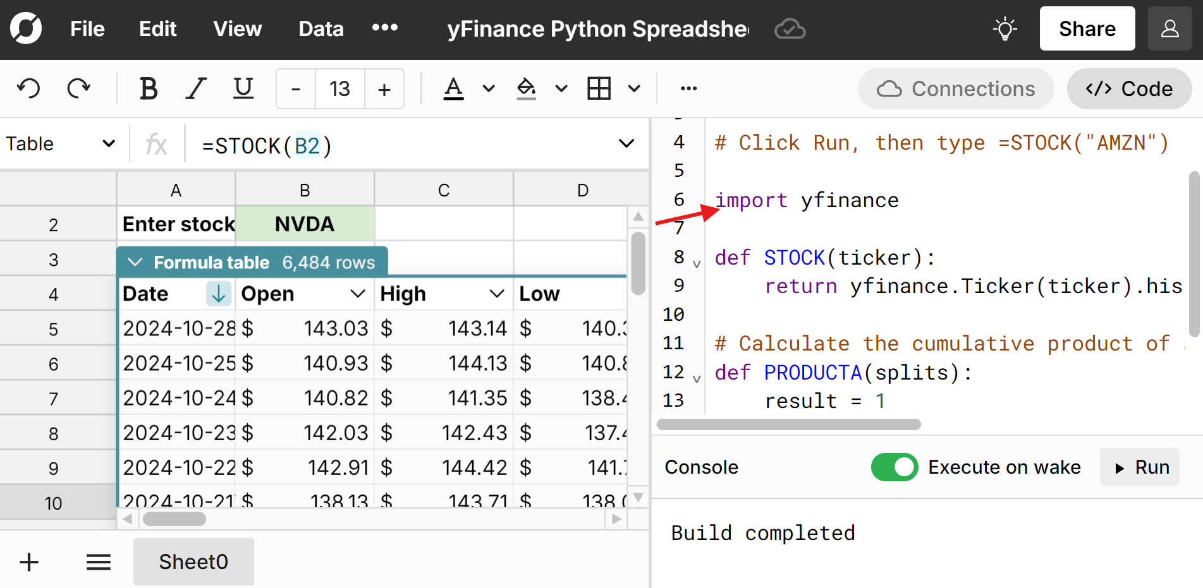Open the Open column filter dropdown
Screen dimensions: 1203x588
click(x=358, y=293)
